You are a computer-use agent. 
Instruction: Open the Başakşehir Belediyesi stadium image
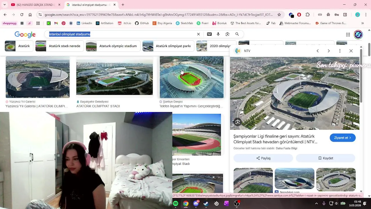[x=114, y=77]
